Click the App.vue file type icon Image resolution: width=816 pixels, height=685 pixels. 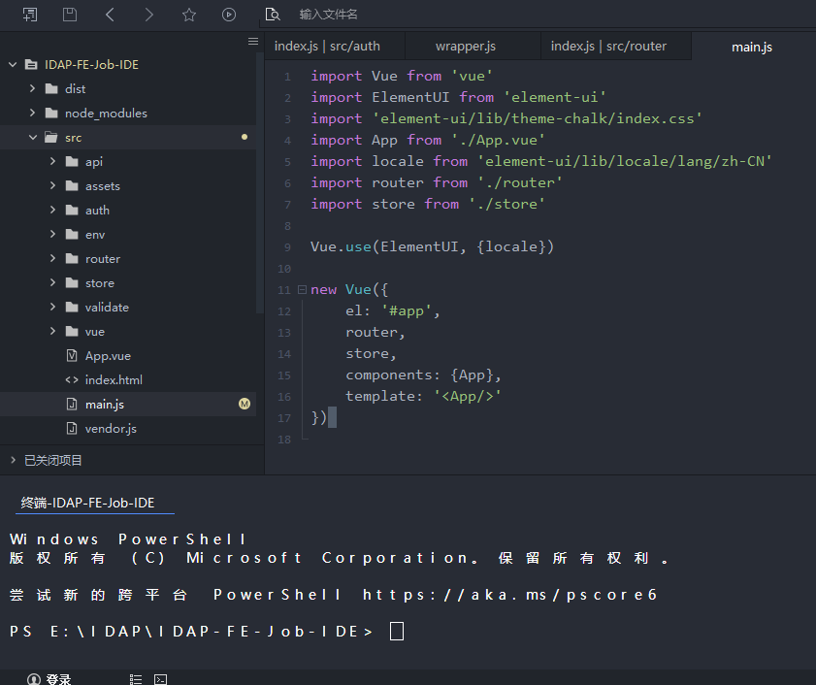point(72,355)
